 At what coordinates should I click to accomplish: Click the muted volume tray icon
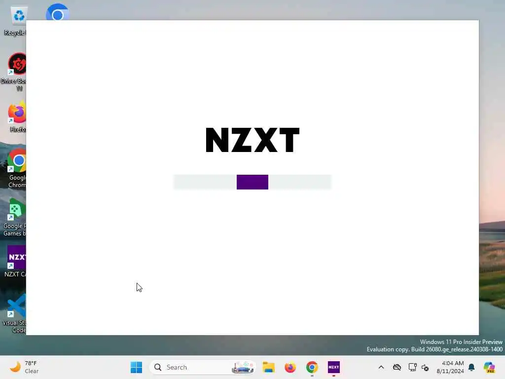[x=425, y=367]
